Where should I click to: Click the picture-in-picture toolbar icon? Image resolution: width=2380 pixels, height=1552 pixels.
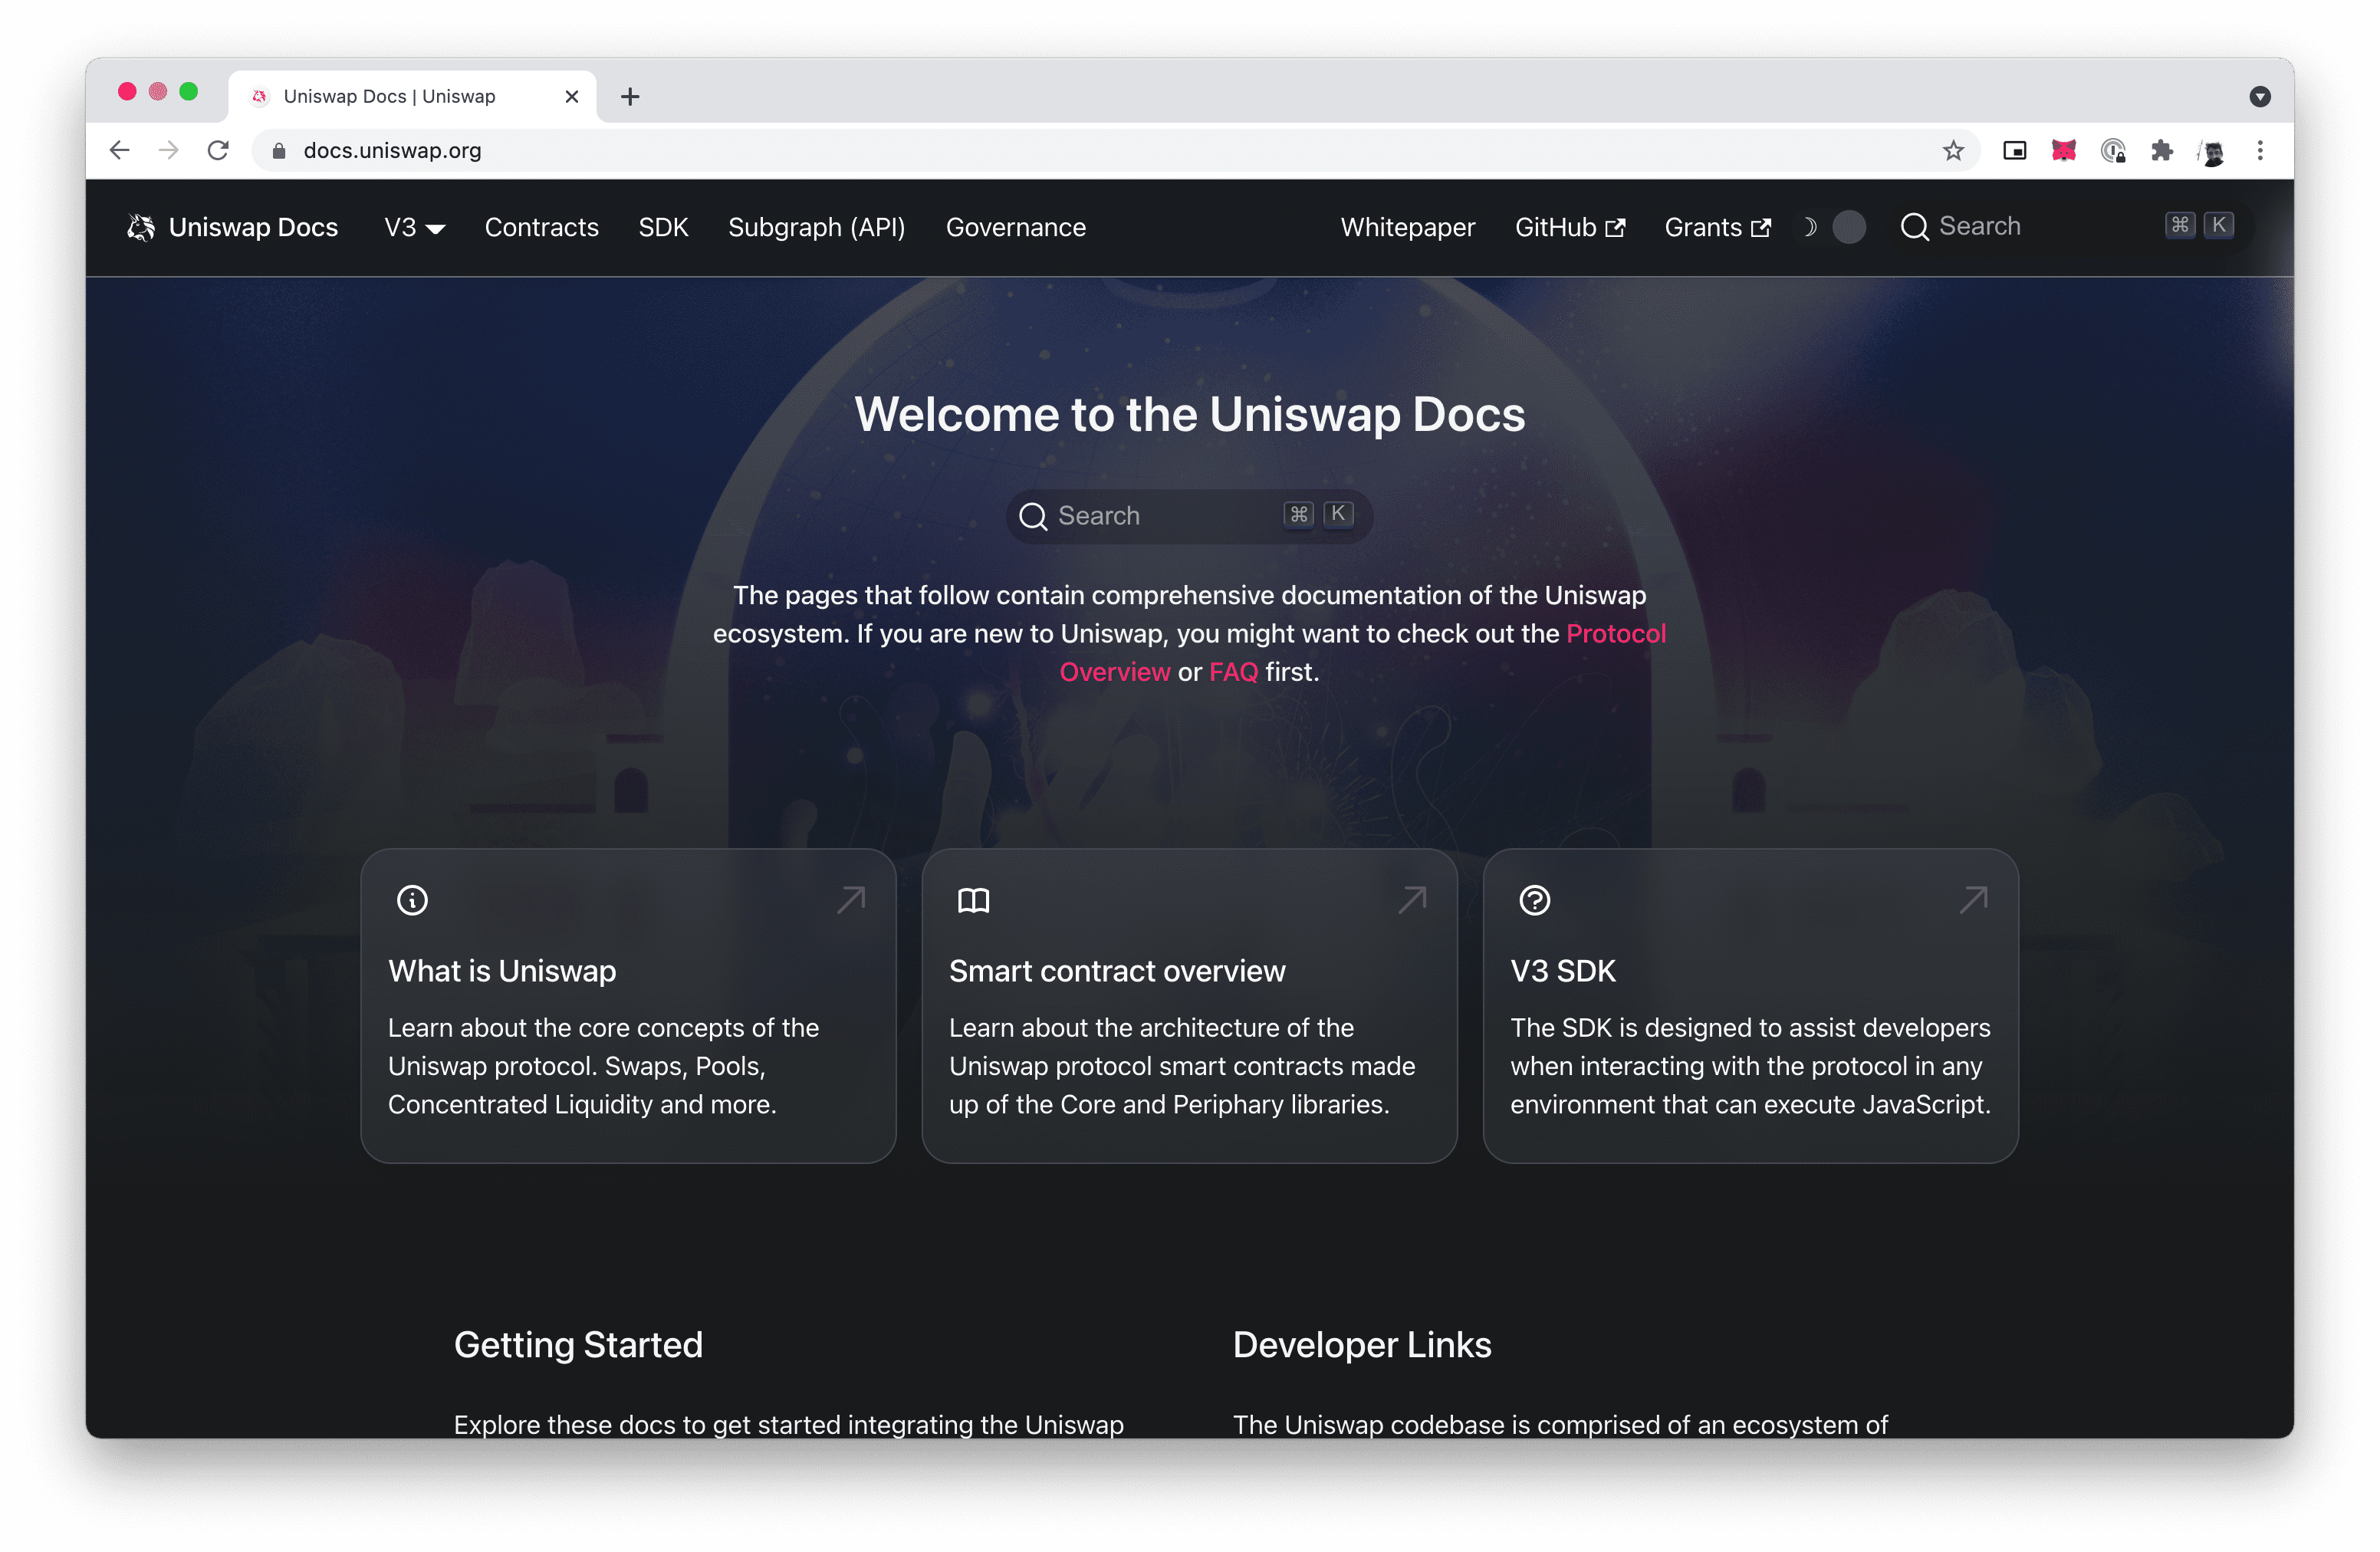click(x=2014, y=151)
